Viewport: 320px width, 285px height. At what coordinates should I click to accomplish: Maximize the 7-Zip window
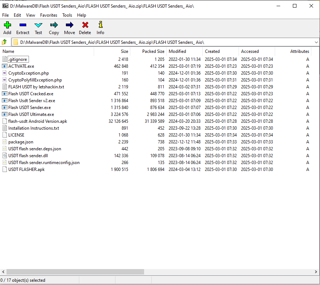[295, 6]
